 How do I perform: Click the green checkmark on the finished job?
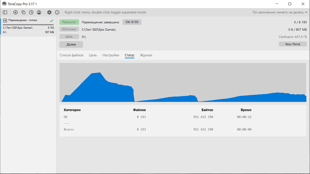(x=52, y=20)
